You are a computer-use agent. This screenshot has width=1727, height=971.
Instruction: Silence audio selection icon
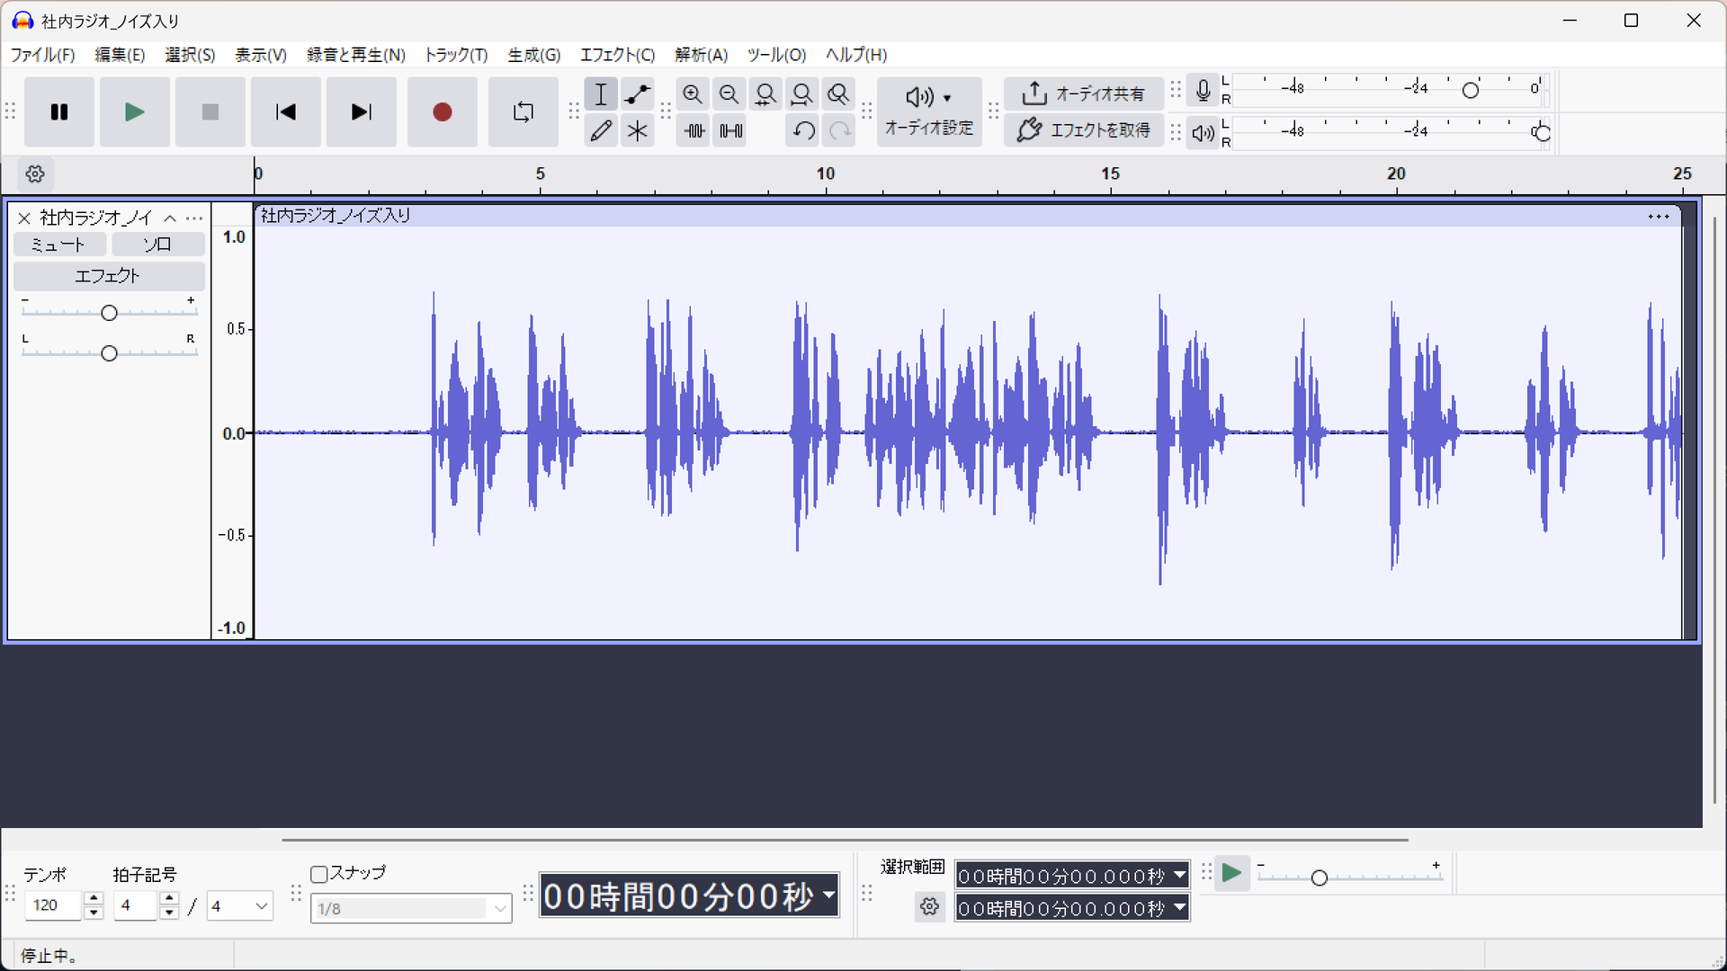tap(730, 131)
